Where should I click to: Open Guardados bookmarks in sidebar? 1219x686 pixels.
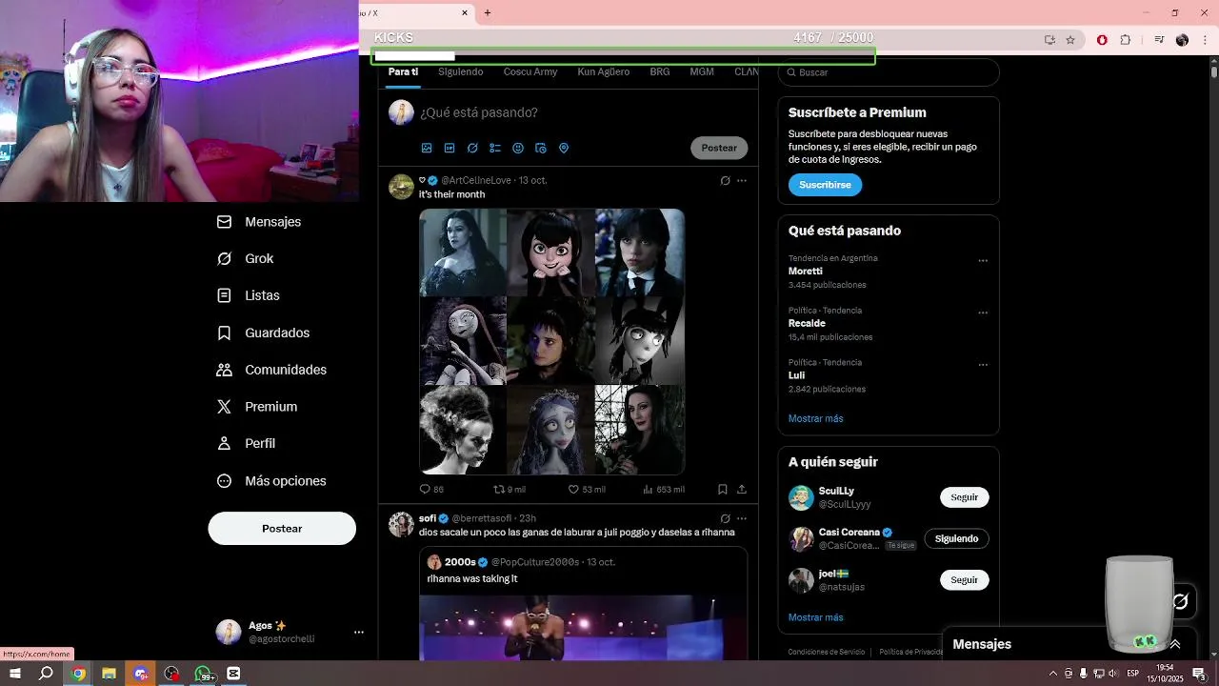coord(263,333)
